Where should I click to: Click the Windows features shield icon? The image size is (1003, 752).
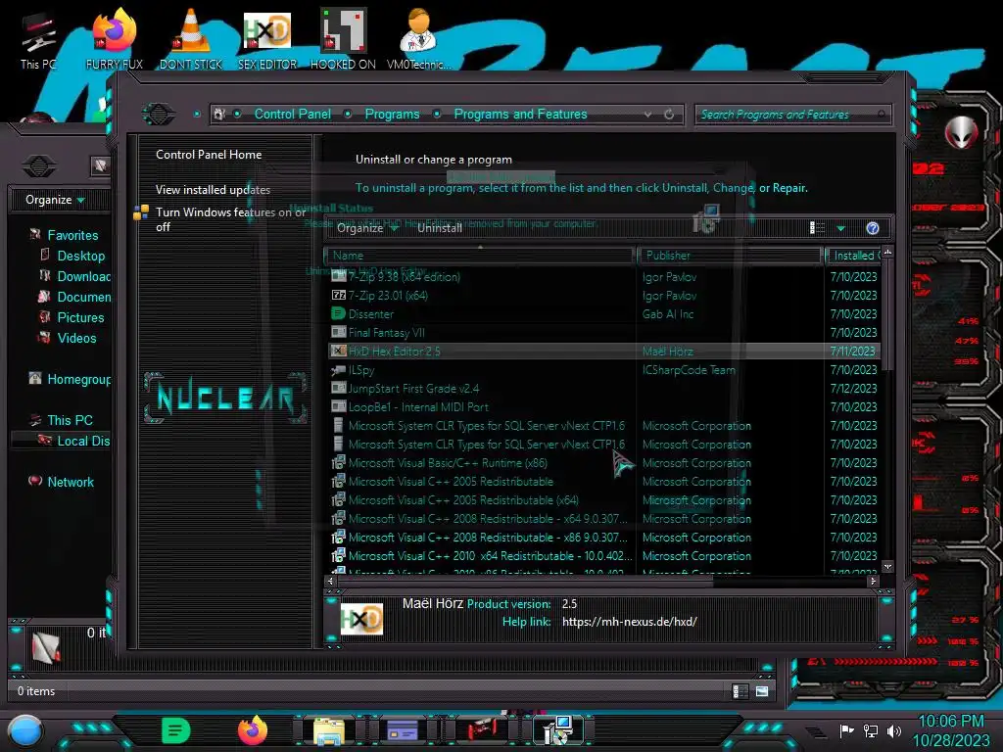[141, 212]
